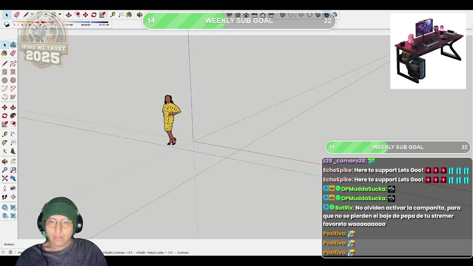Pick the 2-Point Arc tool

(x=13, y=89)
